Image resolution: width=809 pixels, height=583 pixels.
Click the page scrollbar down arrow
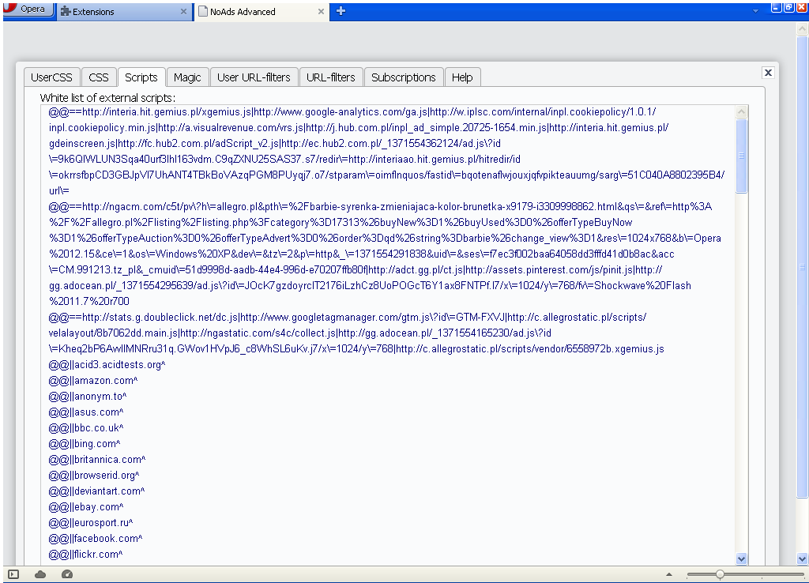[802, 559]
